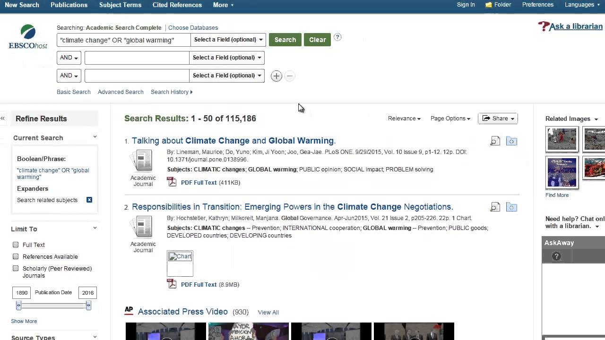Open the second AND operator dropdown
The width and height of the screenshot is (605, 340).
[x=69, y=76]
